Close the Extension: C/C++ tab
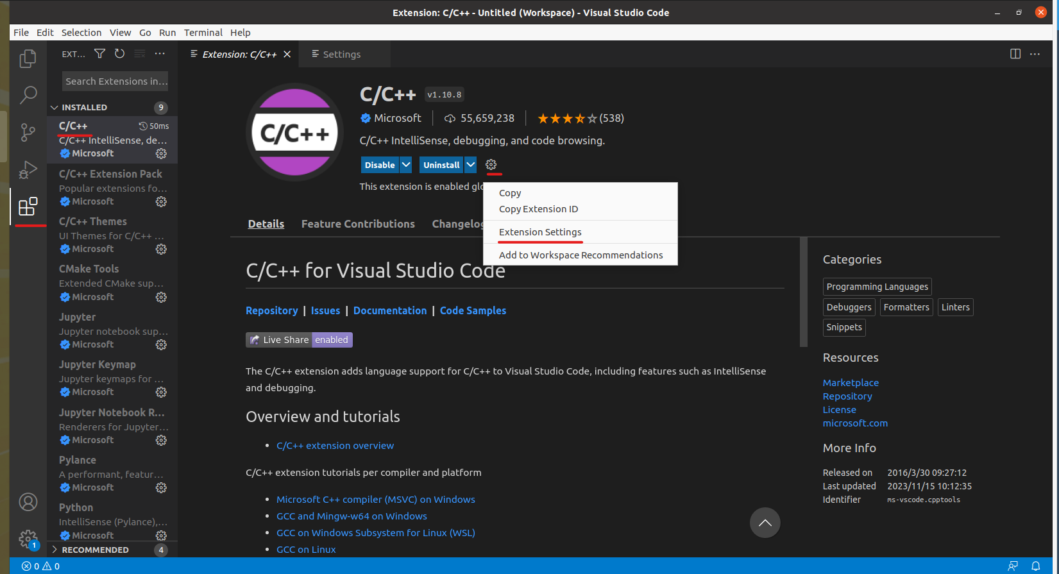 click(287, 55)
